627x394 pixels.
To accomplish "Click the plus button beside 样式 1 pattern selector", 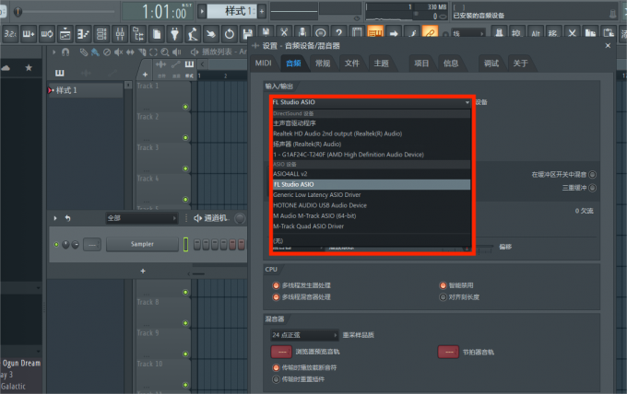I will (262, 11).
